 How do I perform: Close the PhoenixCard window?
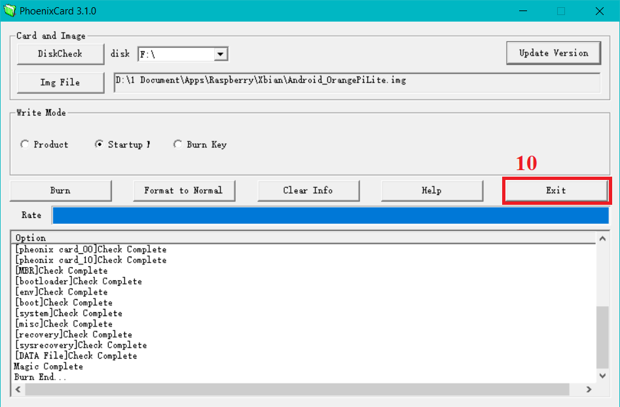[600, 11]
